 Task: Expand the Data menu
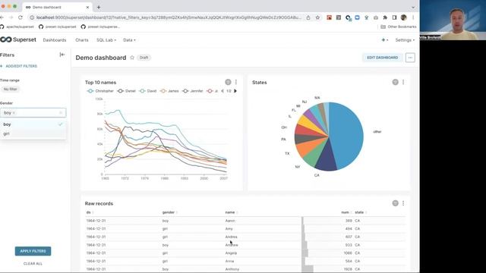point(129,40)
